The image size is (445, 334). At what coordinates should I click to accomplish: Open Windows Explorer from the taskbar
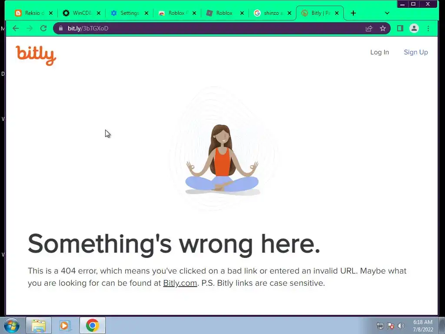[x=39, y=325]
